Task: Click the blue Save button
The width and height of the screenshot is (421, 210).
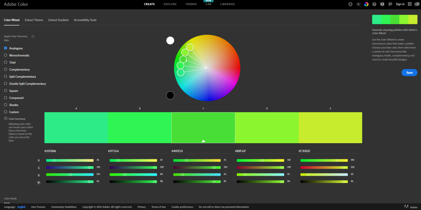Action: (x=409, y=72)
